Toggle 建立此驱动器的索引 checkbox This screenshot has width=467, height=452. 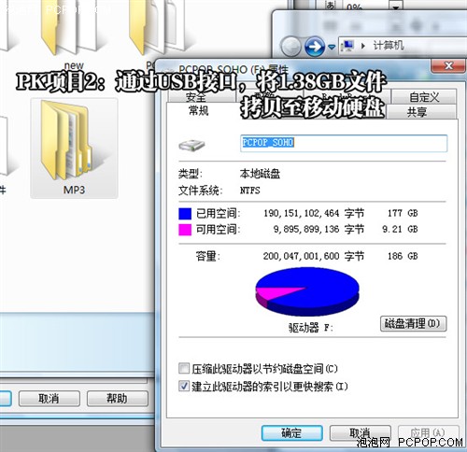tap(184, 386)
